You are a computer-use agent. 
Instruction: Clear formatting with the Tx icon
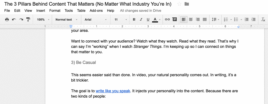pos(263,20)
